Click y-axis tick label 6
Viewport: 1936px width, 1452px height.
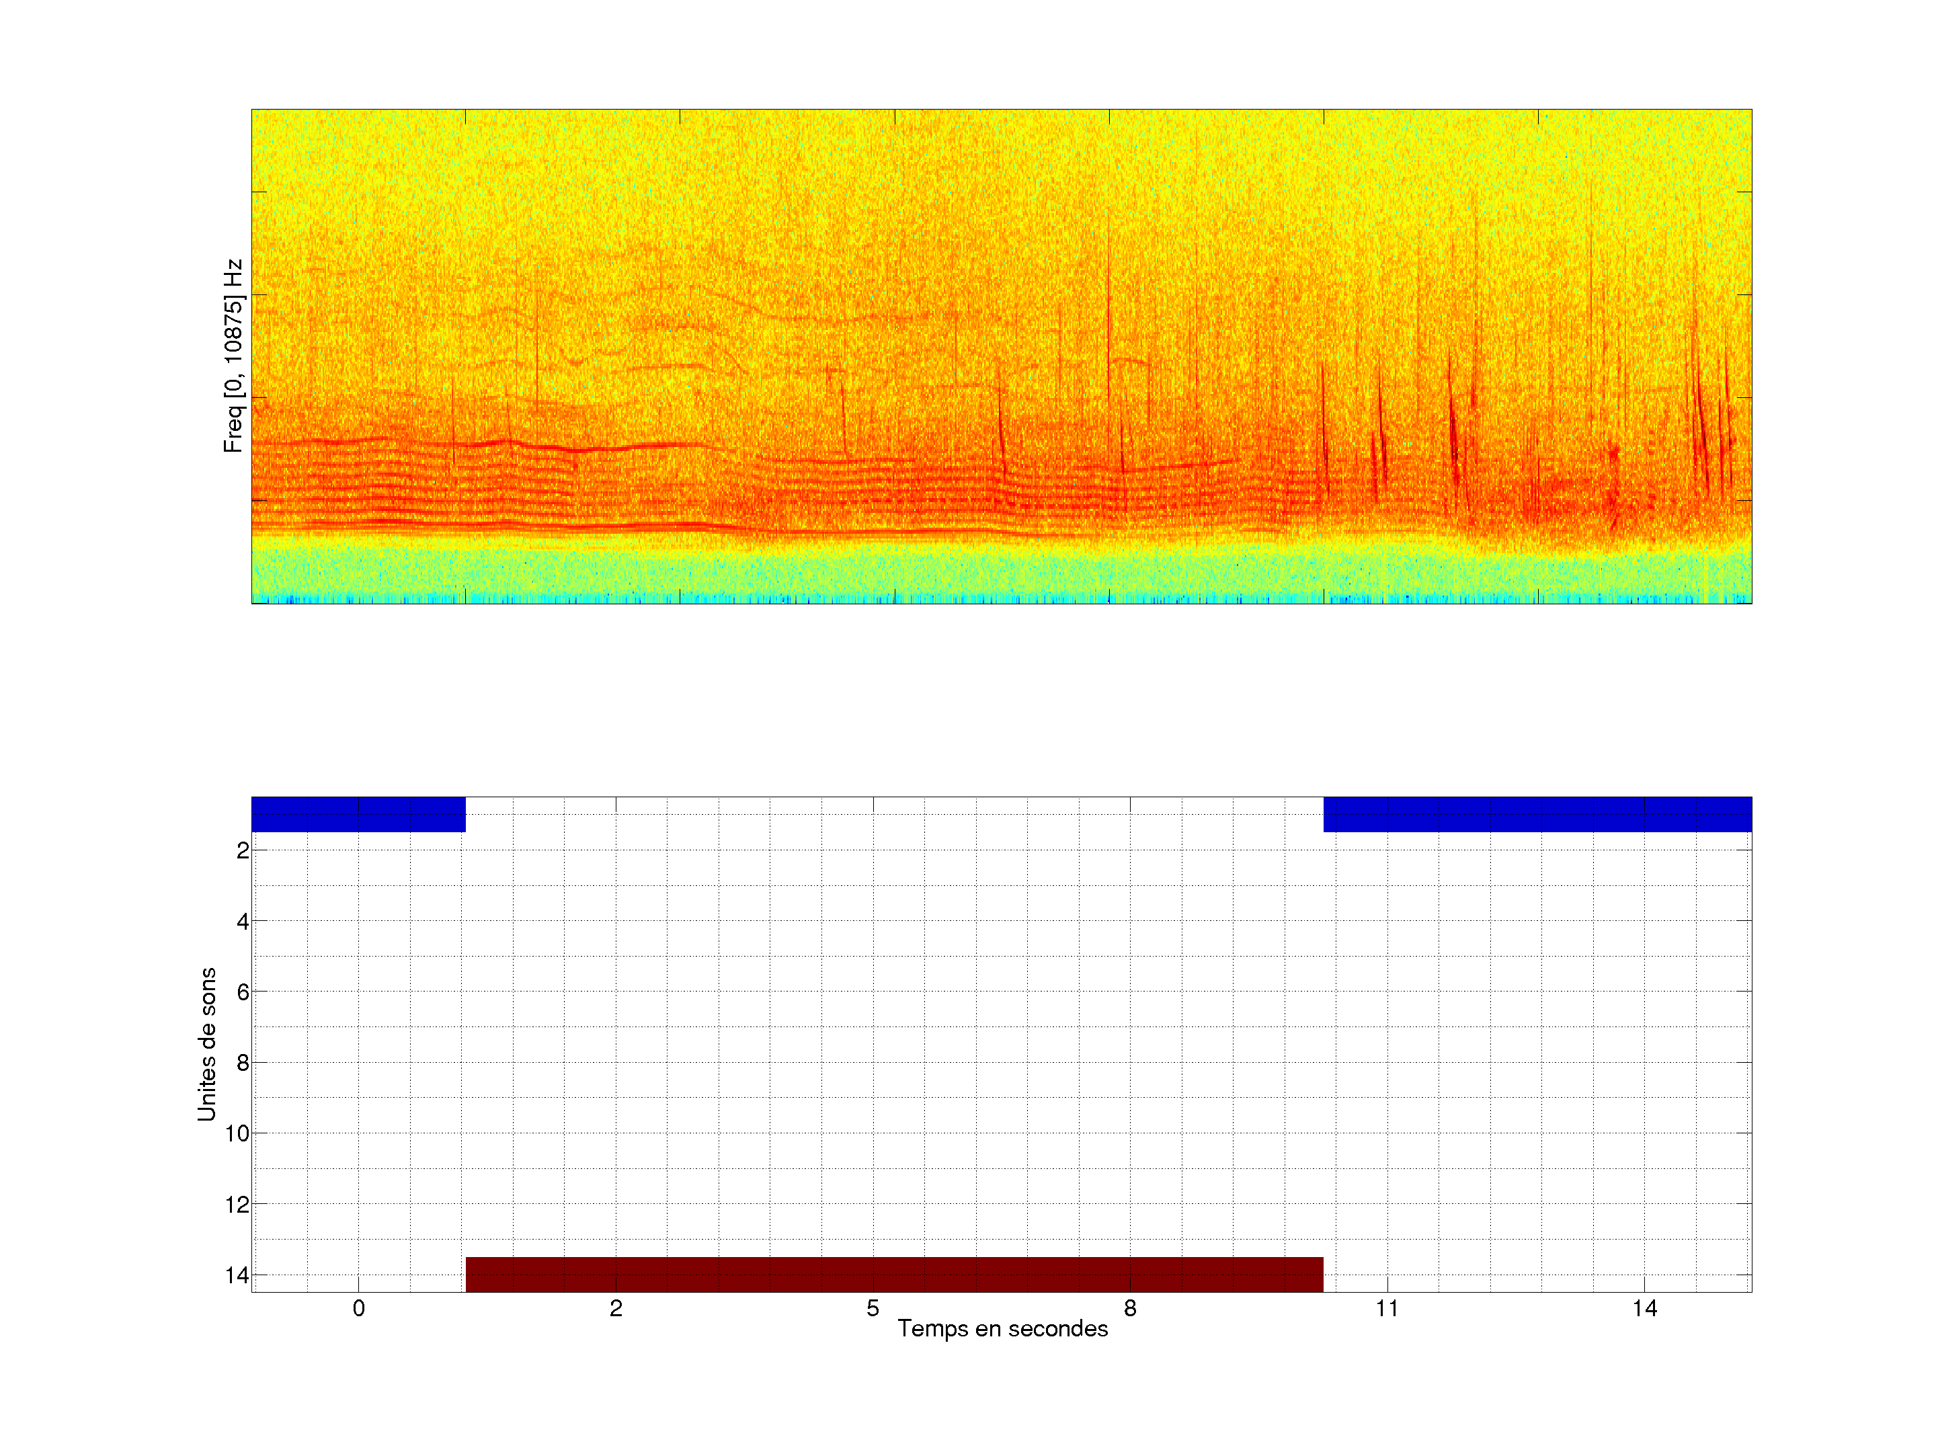point(243,992)
